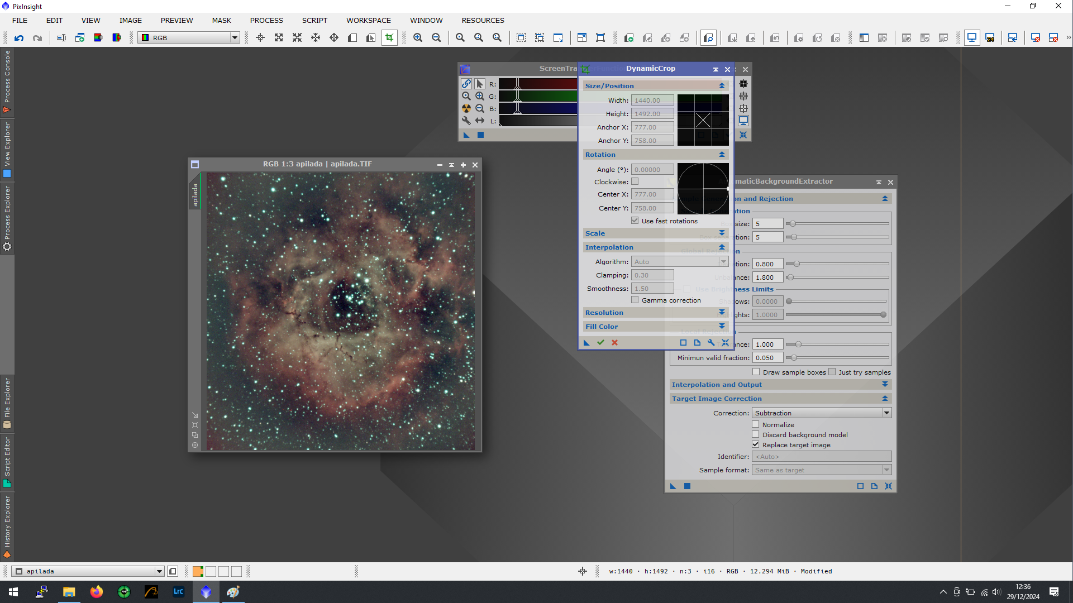The height and width of the screenshot is (603, 1073).
Task: Open File Explorer from the taskbar
Action: pos(69,592)
